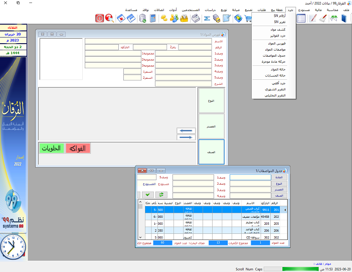352x272 pixels.
Task: Click the blue book icon in toolbar
Action: point(345,19)
